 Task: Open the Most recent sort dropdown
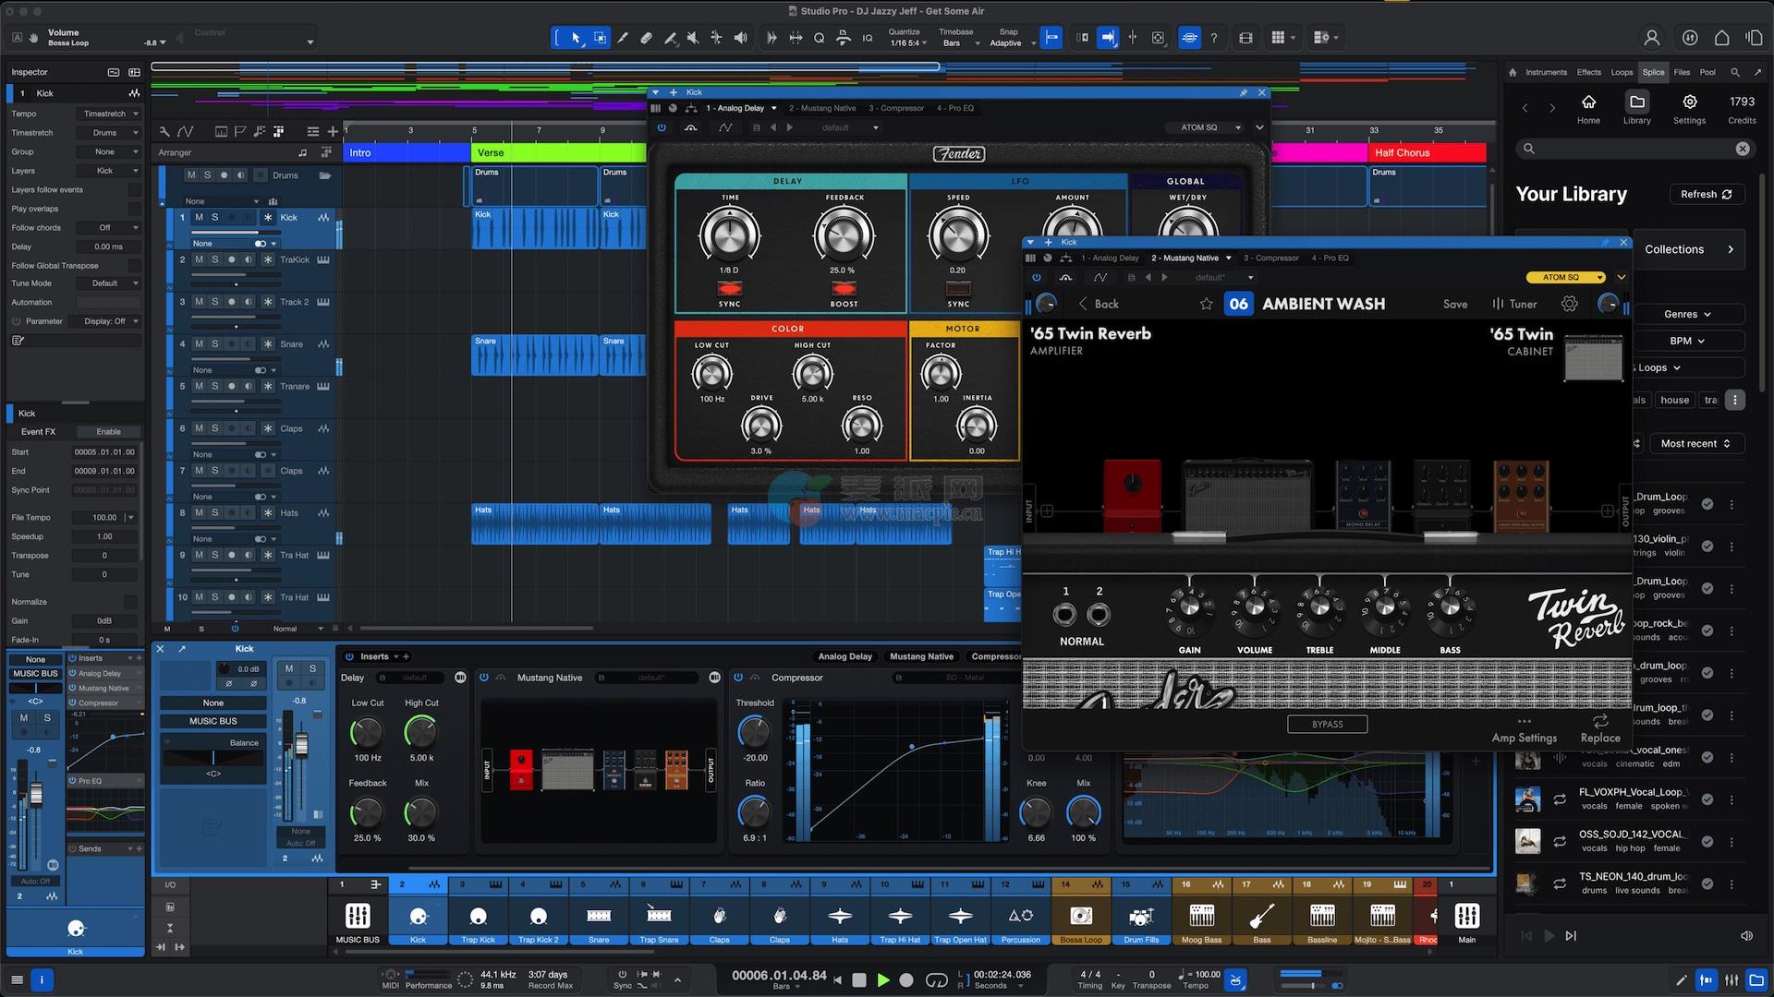tap(1695, 443)
